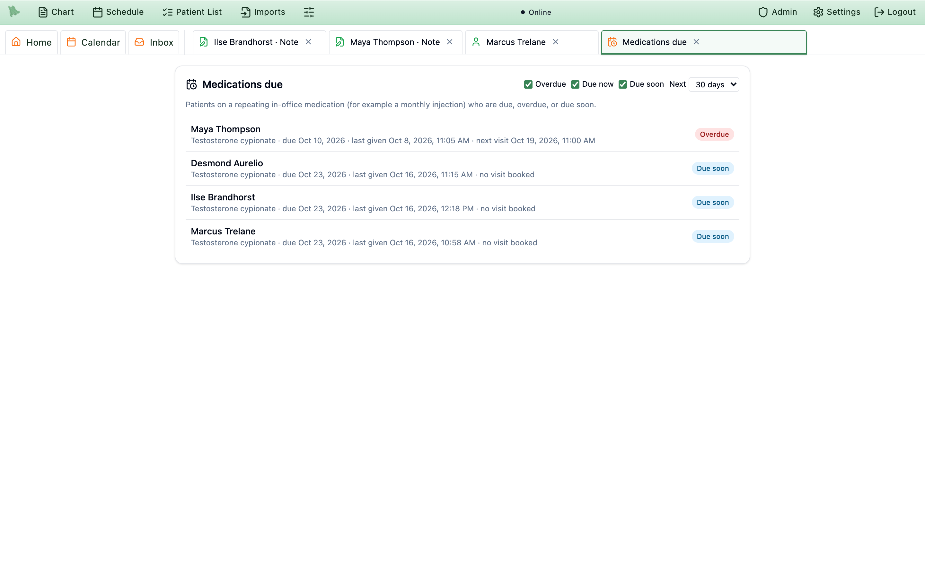This screenshot has height=578, width=925.
Task: Switch to the Calendar tab
Action: pyautogui.click(x=93, y=42)
